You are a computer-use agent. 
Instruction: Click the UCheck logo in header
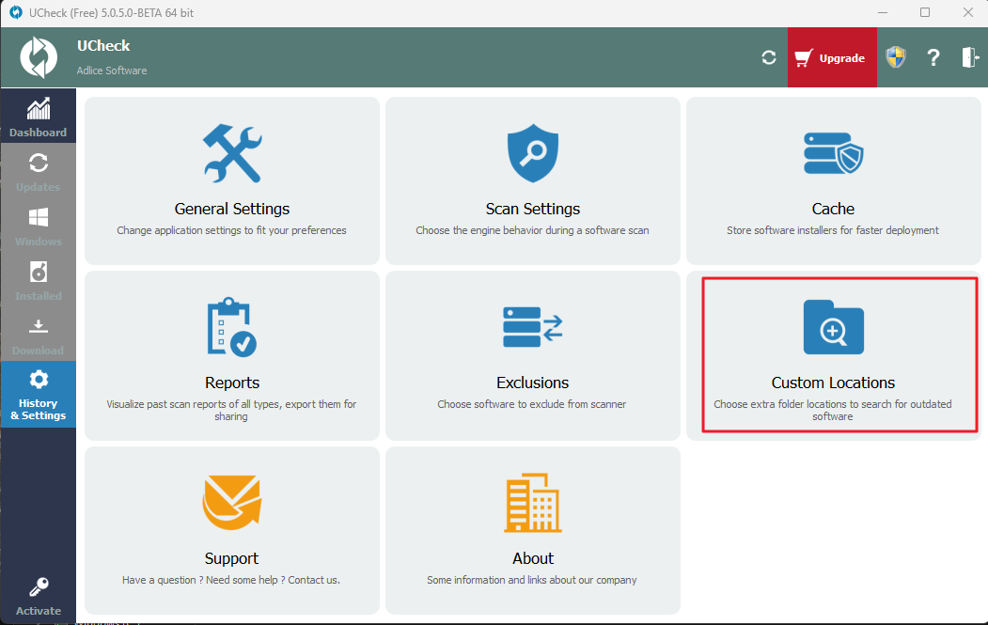39,57
